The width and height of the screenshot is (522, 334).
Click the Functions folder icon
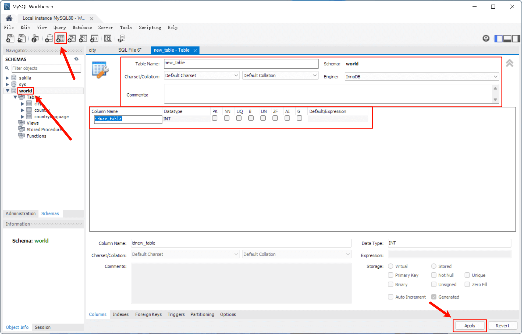click(x=22, y=136)
